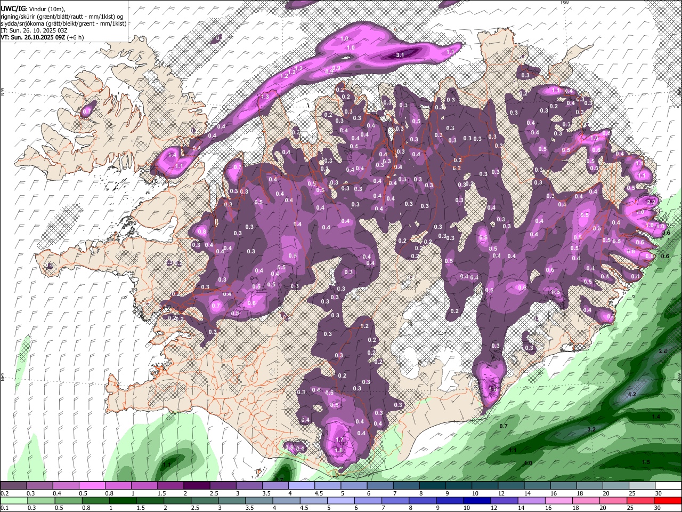Select the navy blue swatch labeled 10
Viewport: 682px width, 512px height.
tap(476, 500)
